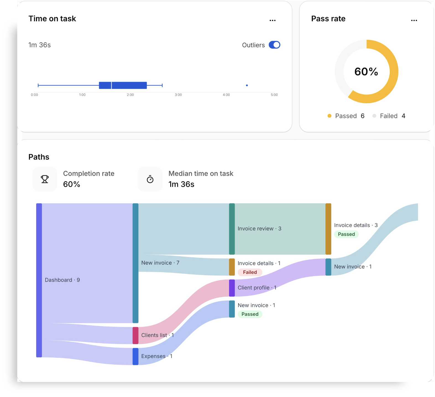Click the Time on task card title
This screenshot has height=397, width=435.
click(52, 18)
